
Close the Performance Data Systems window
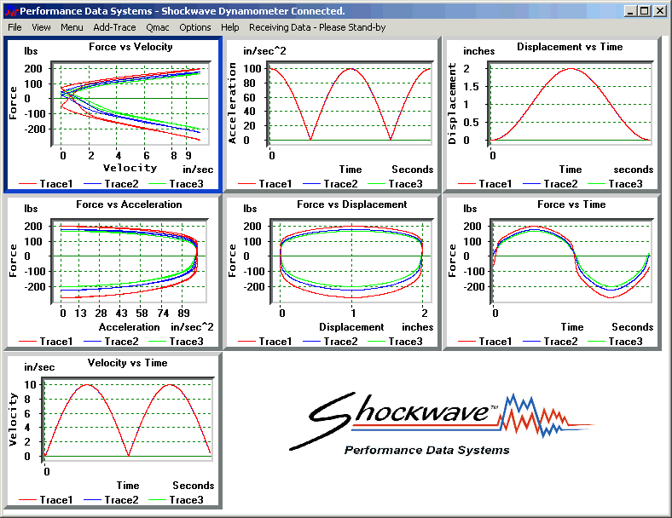pos(659,11)
